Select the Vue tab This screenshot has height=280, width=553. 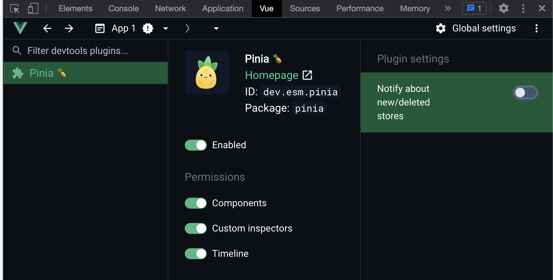click(x=267, y=9)
